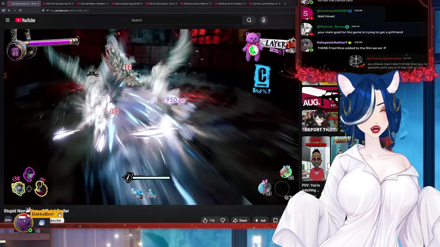Screen dimensions: 440x247
Task: Dislike the video with thumbs down
Action: coord(223,221)
